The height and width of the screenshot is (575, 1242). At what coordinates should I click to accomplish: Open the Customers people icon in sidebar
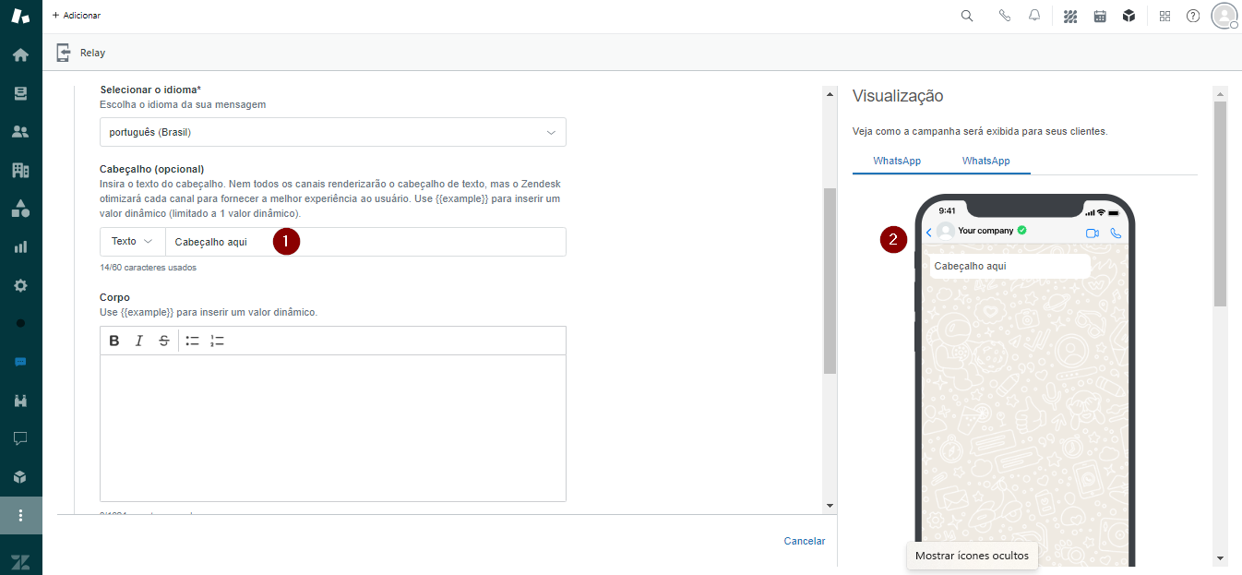(x=20, y=131)
